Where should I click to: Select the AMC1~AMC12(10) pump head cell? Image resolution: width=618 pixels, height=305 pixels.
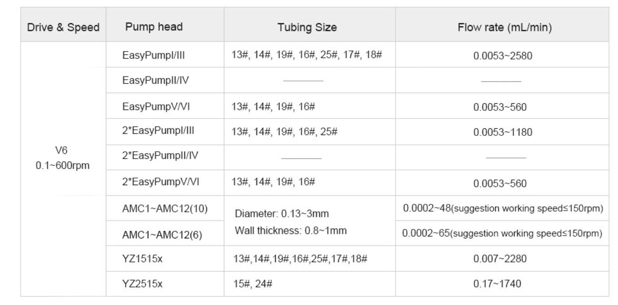click(x=165, y=208)
